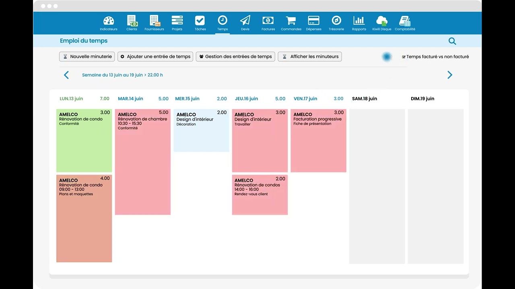
Task: Go to previous week arrow
Action: (66, 75)
